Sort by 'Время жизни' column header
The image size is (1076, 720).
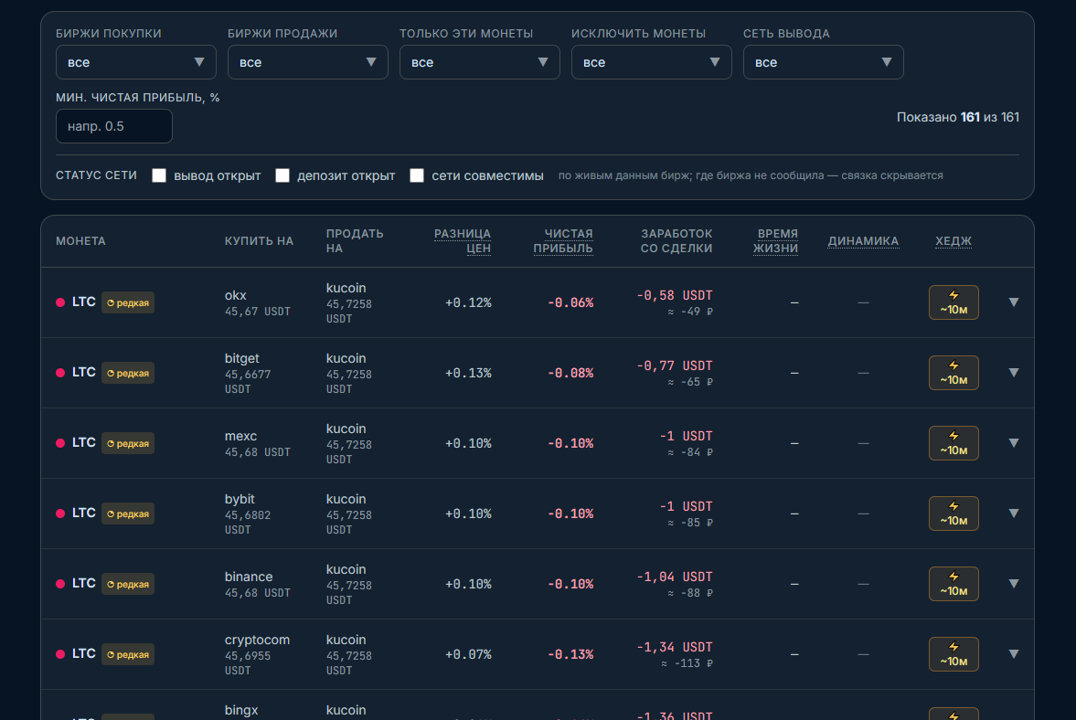click(x=775, y=241)
